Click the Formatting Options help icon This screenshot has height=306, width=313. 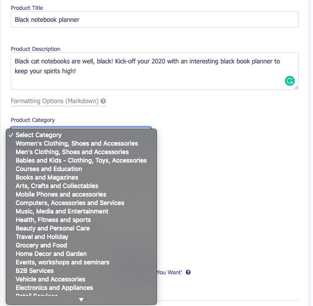[103, 101]
